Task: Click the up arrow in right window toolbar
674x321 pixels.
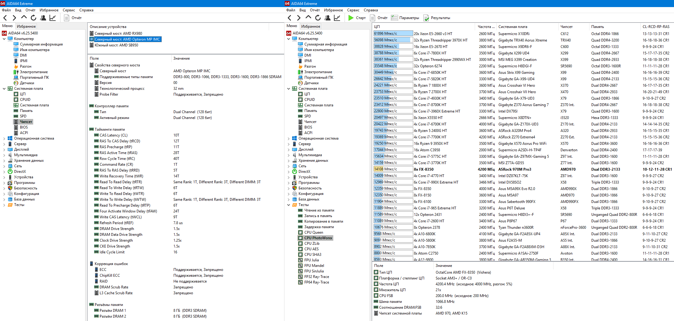Action: 308,18
